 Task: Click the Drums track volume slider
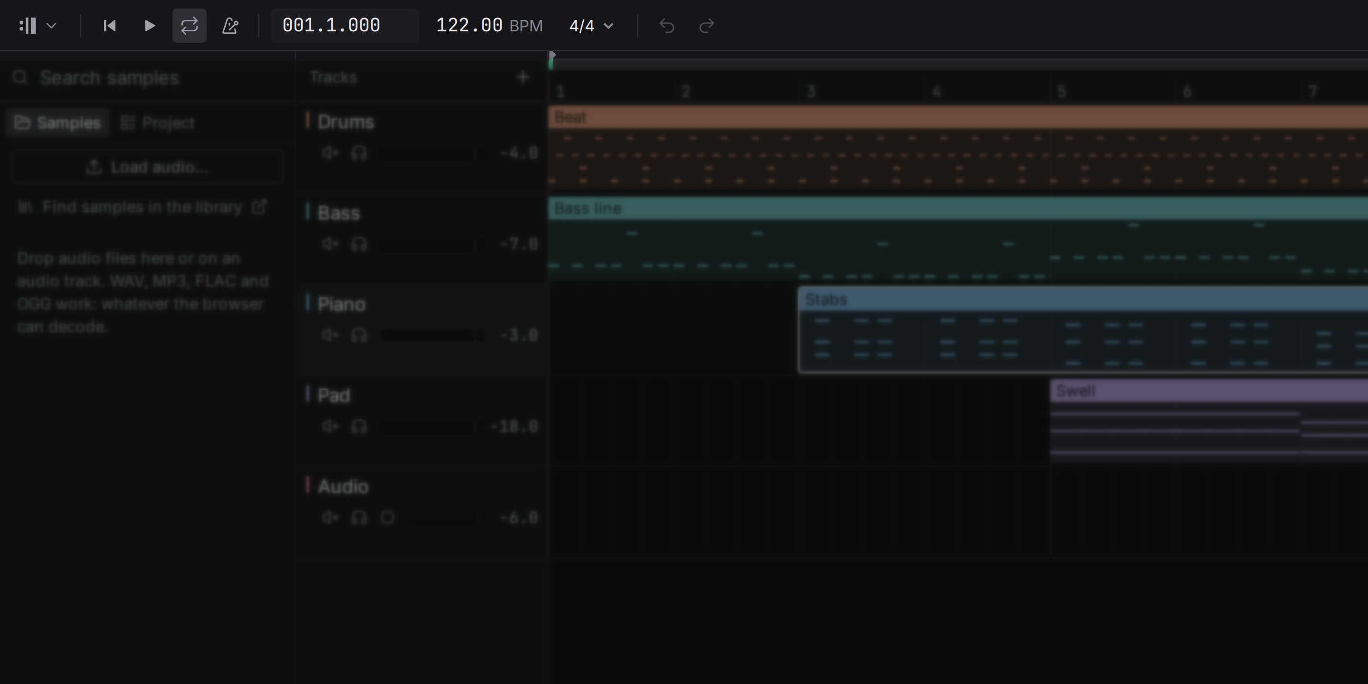(432, 153)
